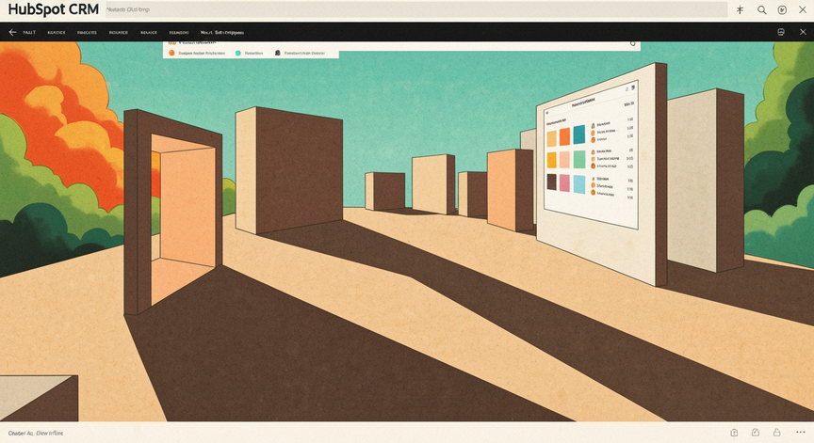Select the teal dot legend entry
Viewport: 814px width, 443px height.
click(249, 53)
